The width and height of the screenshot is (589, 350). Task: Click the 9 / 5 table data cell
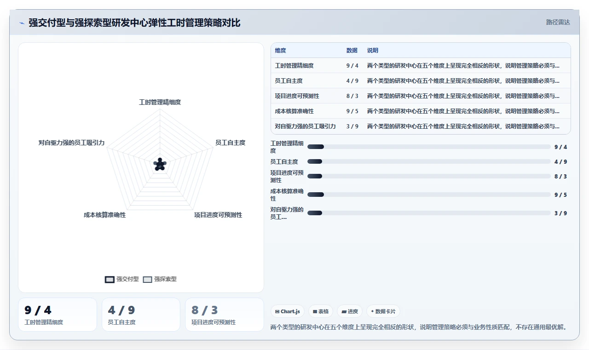pyautogui.click(x=352, y=111)
